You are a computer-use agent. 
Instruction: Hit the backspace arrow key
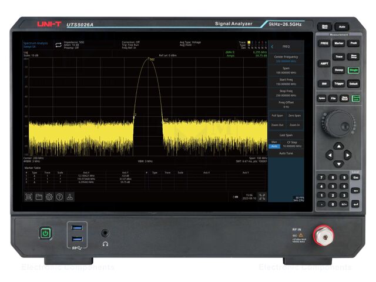click(x=355, y=191)
